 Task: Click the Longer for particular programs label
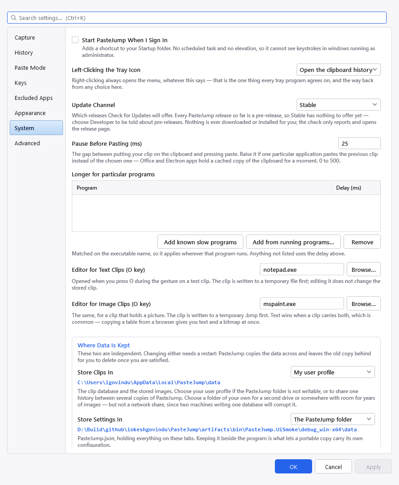click(x=113, y=174)
